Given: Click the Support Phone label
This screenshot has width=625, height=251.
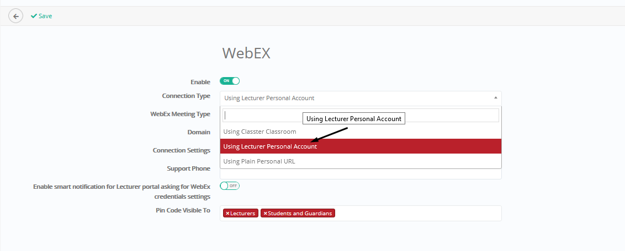Looking at the screenshot, I should [188, 169].
